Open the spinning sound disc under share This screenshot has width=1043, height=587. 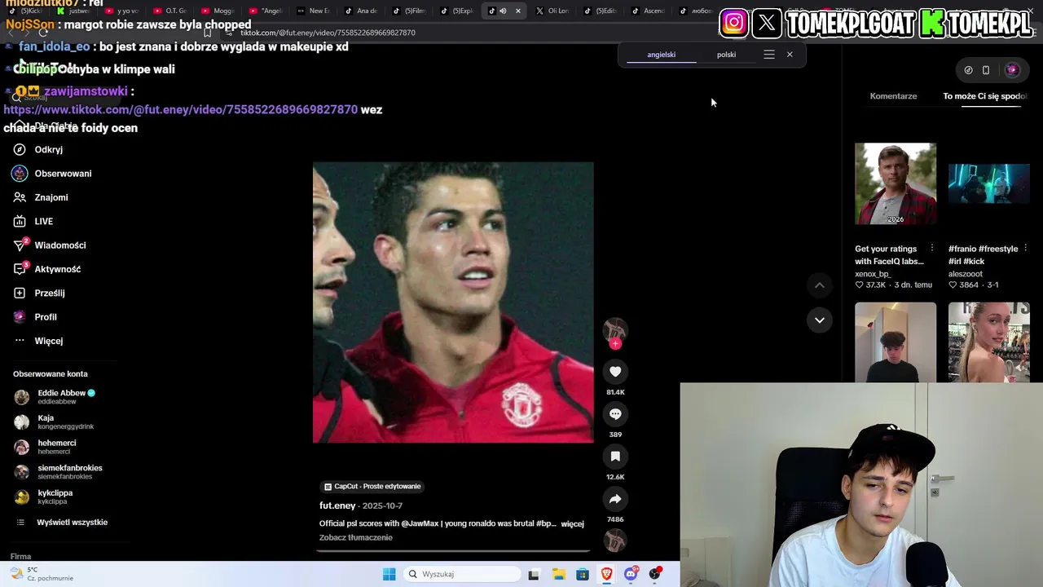point(615,541)
